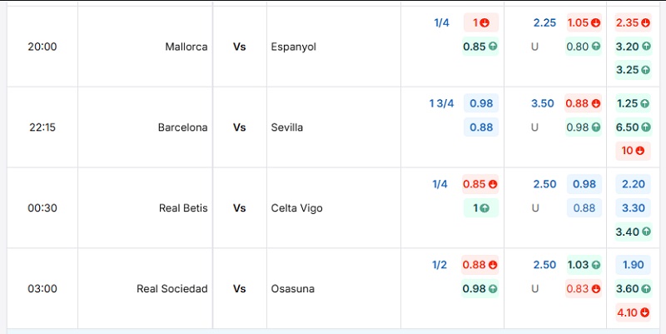
Task: Click the 22:15 kickoff time cell
Action: 42,127
